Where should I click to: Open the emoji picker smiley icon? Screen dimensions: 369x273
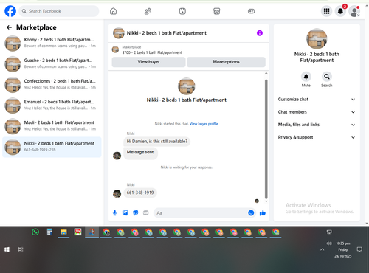251,213
